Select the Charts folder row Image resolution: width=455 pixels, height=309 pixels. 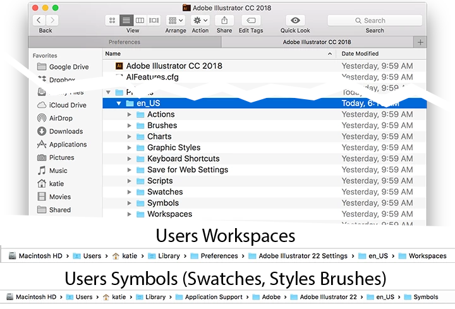264,136
